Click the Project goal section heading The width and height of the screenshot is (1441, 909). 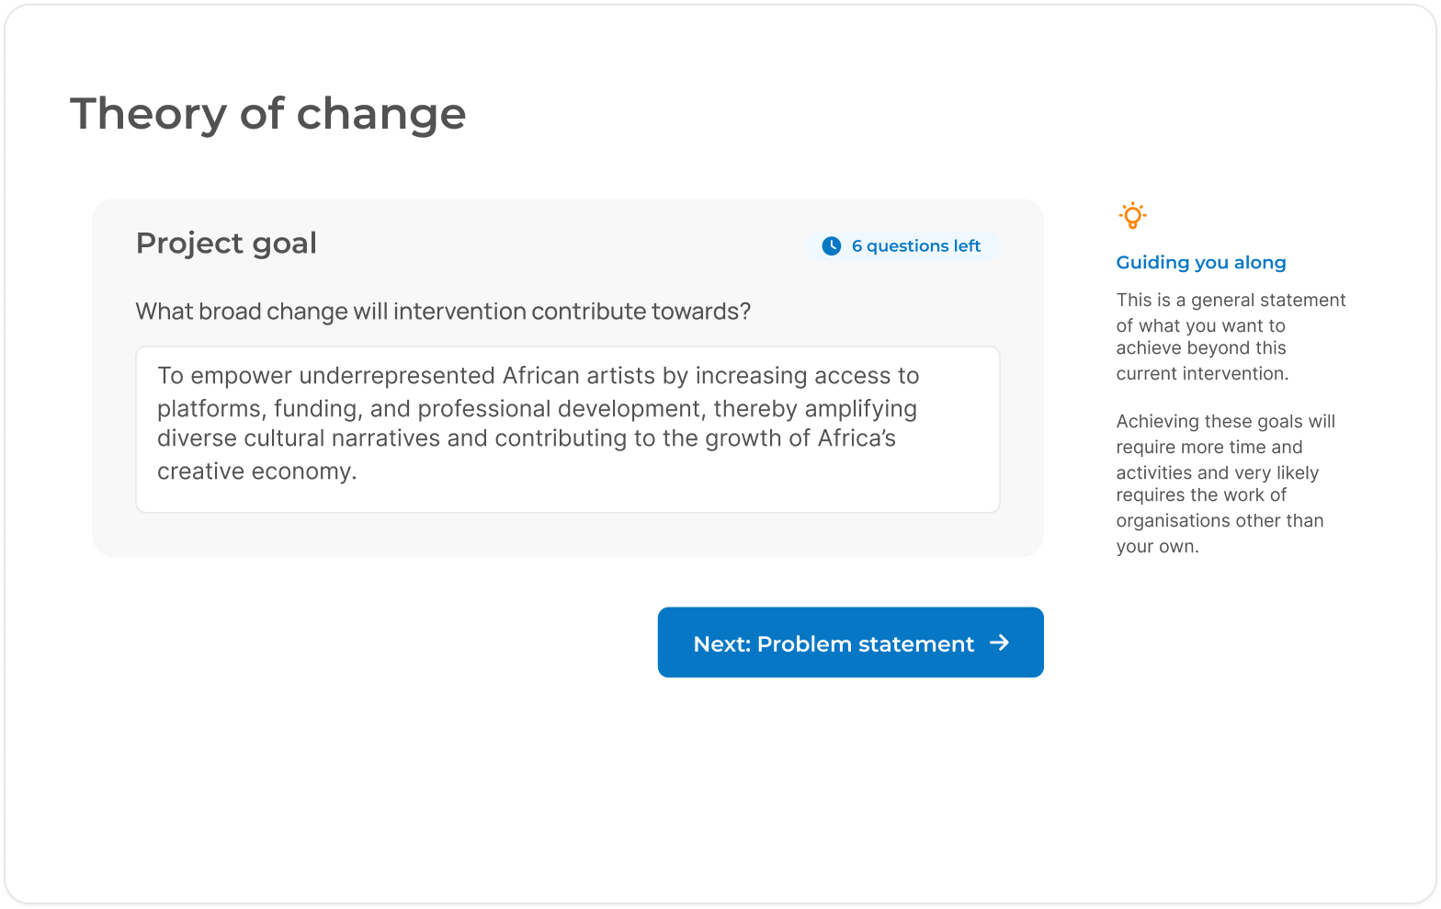[x=226, y=243]
